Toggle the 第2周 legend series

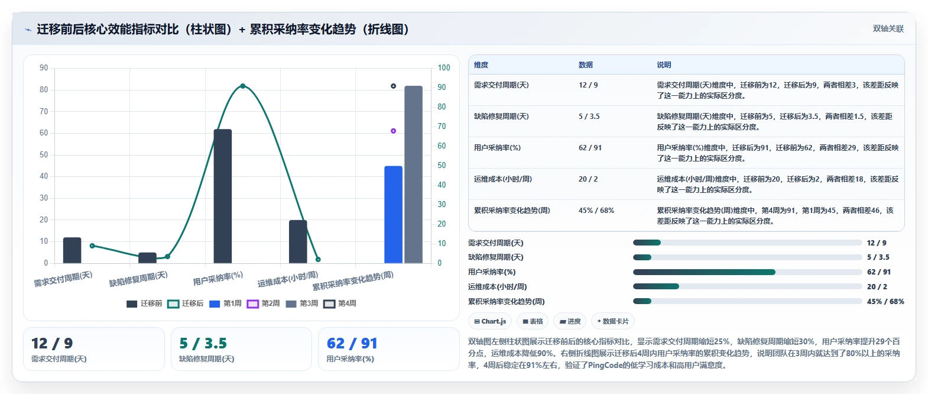tap(264, 303)
